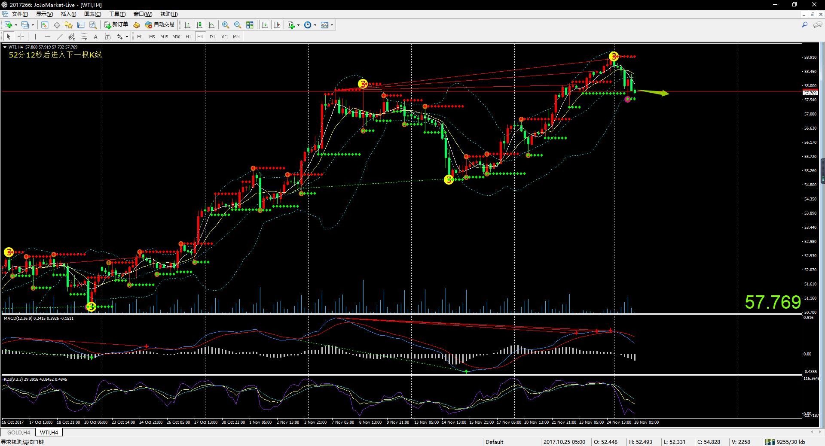Click the zoom in magnifier icon
This screenshot has width=825, height=446.
point(225,25)
